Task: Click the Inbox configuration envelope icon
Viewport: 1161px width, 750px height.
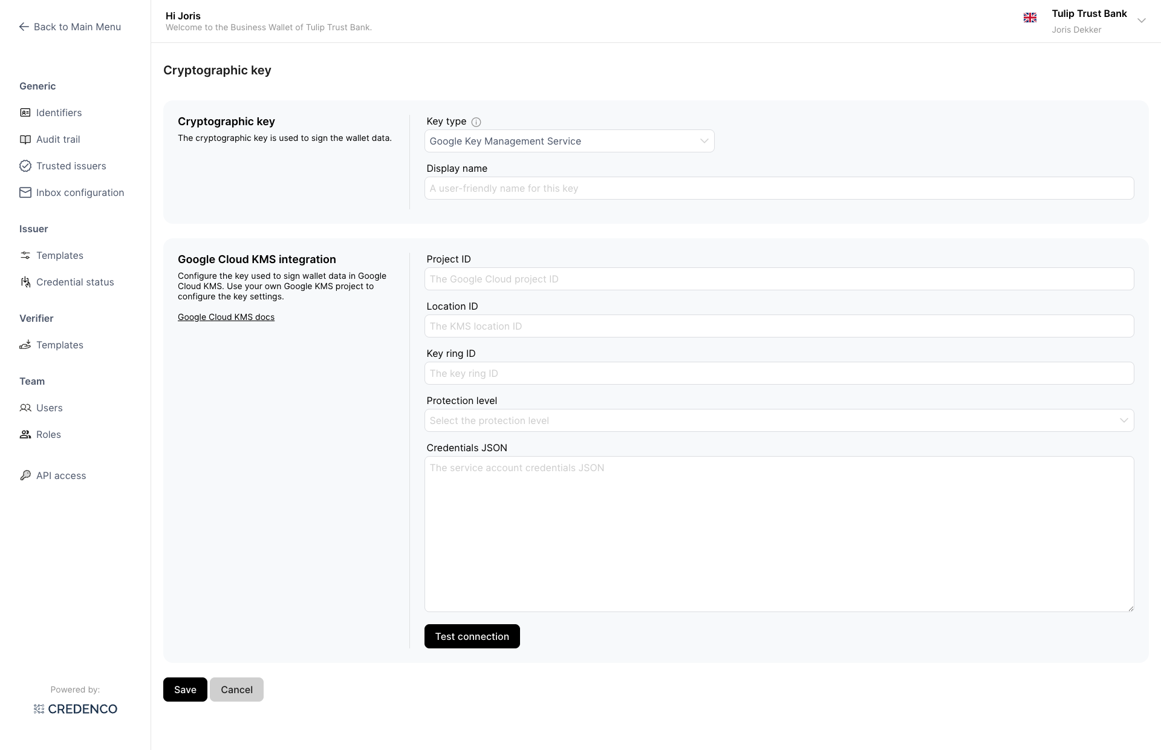Action: [25, 192]
